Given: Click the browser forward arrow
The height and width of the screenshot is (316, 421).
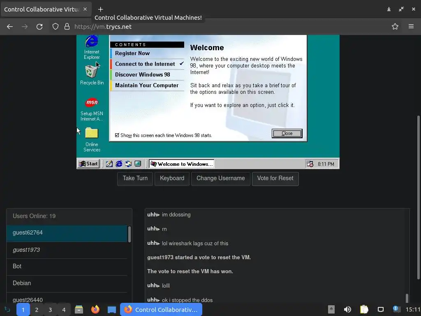Looking at the screenshot, I should click(x=25, y=27).
